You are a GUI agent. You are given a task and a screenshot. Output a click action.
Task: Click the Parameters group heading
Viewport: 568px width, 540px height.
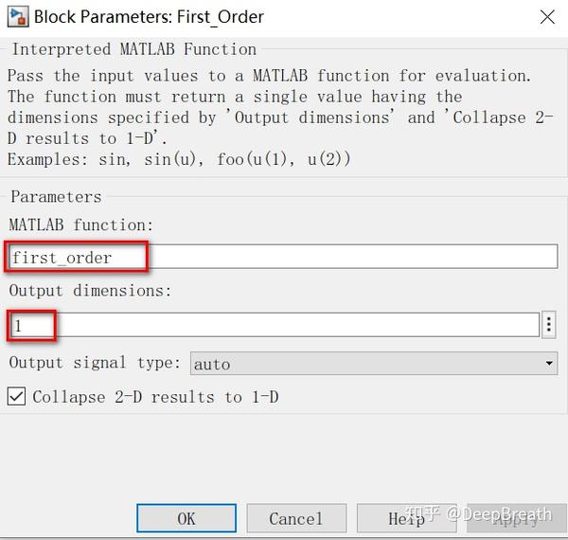click(56, 197)
